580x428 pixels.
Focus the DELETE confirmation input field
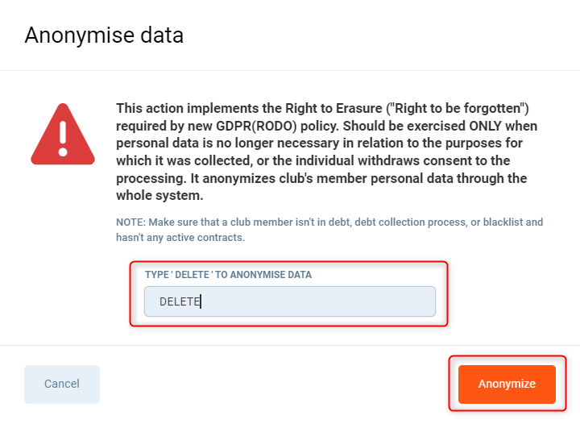click(x=290, y=301)
